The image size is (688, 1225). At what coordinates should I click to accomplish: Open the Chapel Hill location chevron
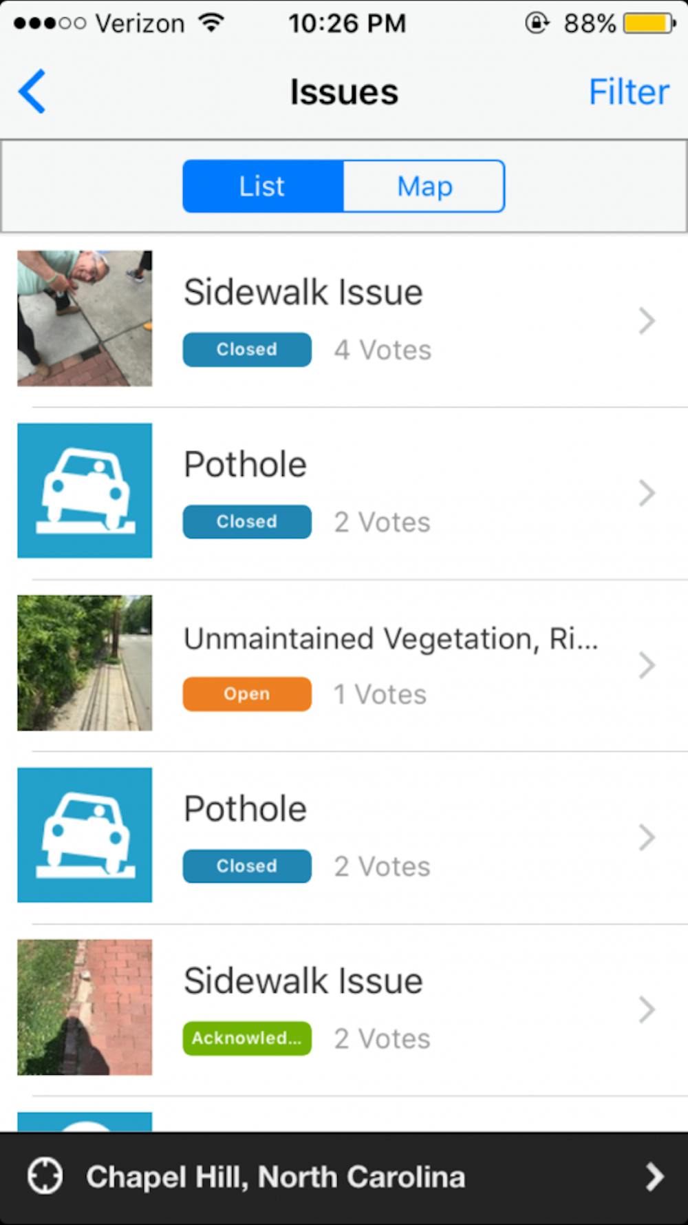pyautogui.click(x=654, y=1177)
